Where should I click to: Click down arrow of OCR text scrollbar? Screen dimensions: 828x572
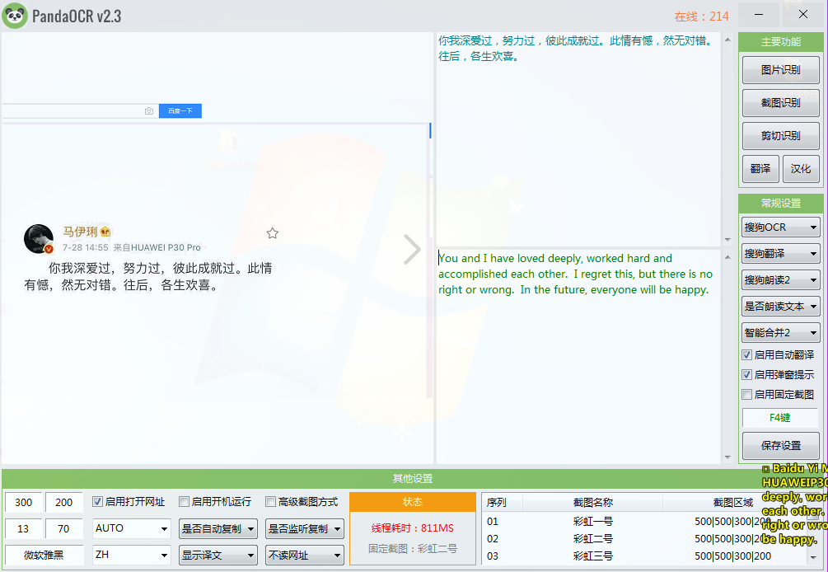coord(727,240)
